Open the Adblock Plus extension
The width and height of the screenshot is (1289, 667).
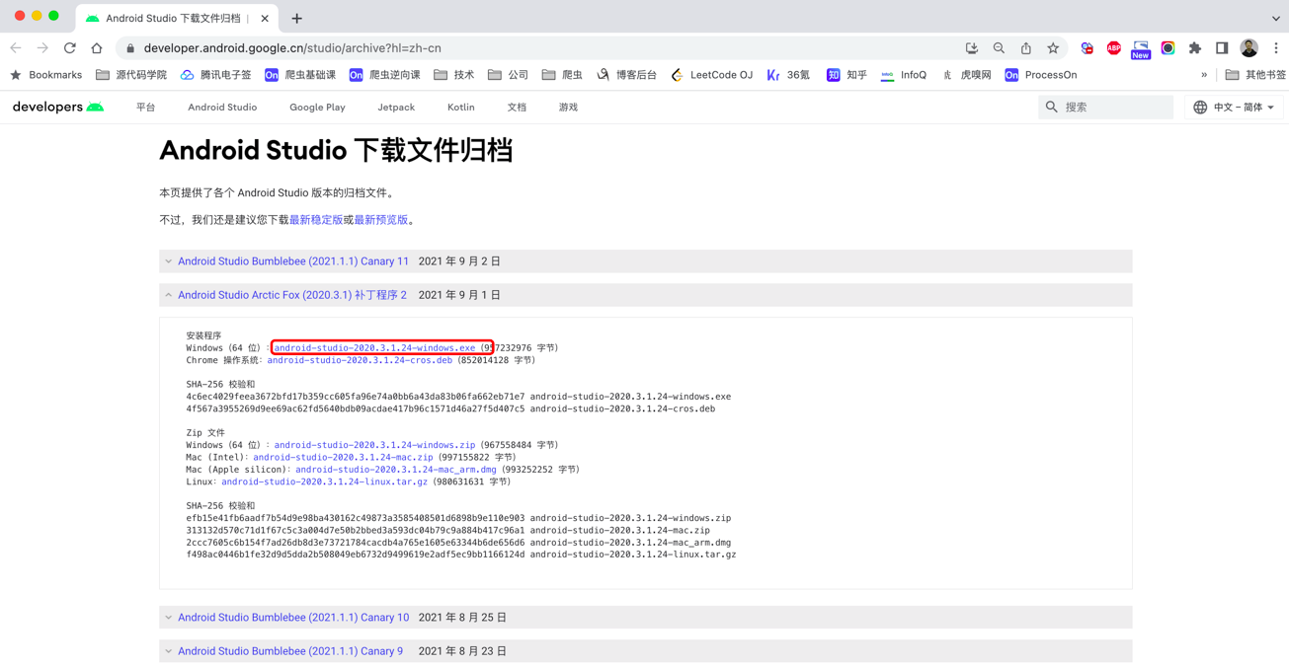(1114, 47)
